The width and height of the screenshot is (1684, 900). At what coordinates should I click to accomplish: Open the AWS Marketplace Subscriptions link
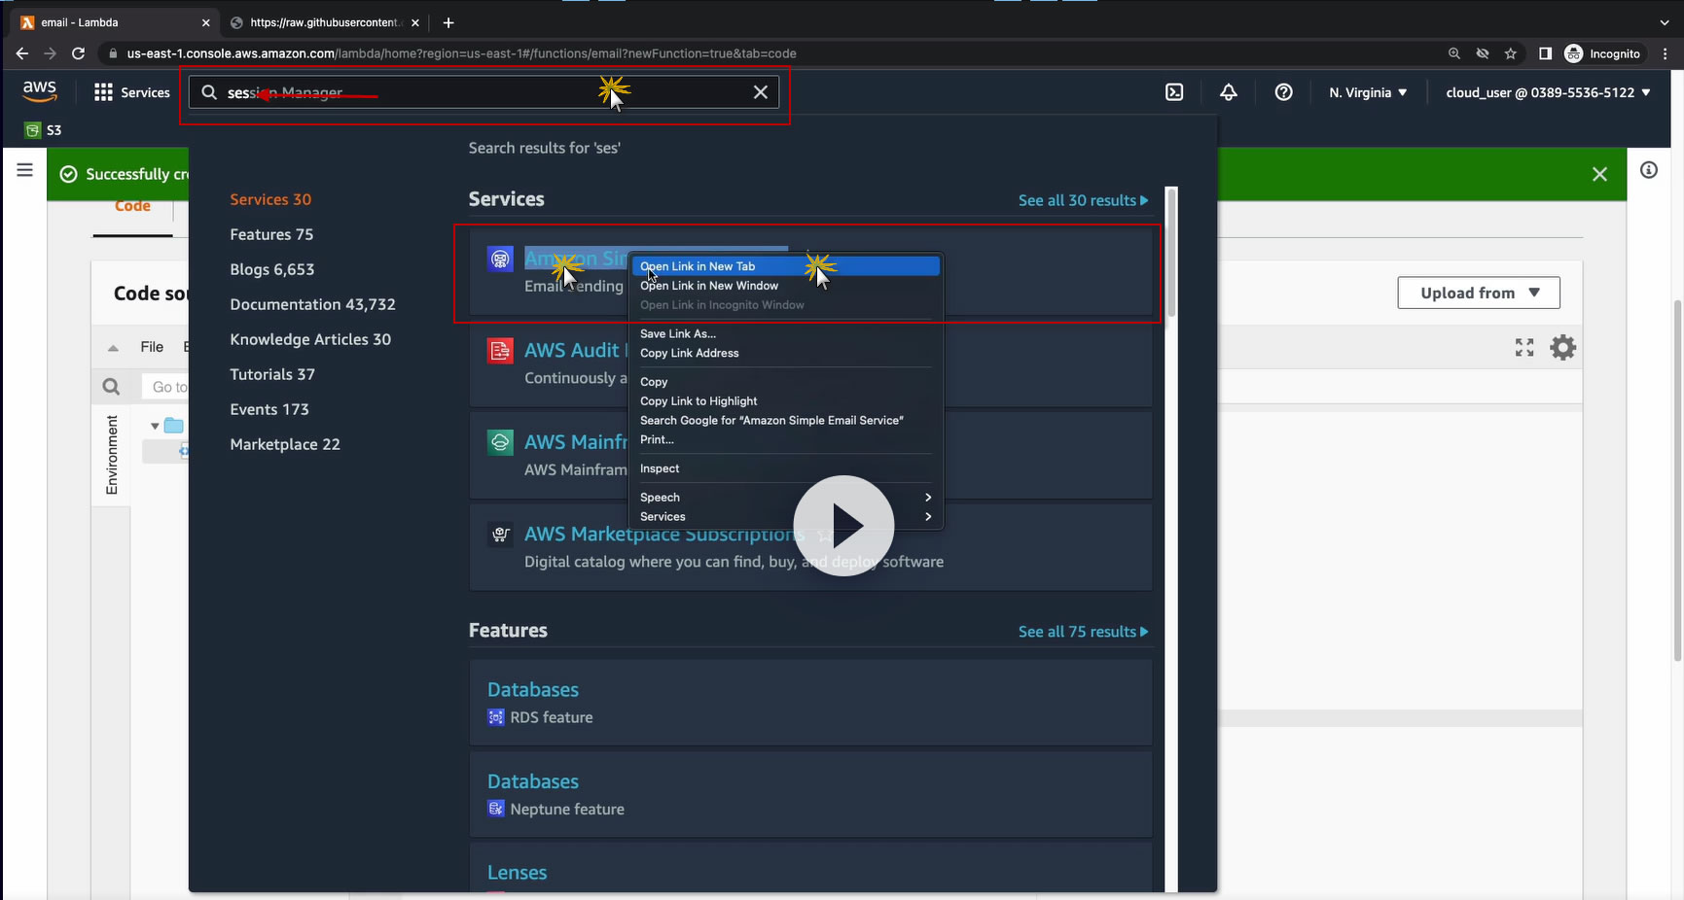tap(664, 535)
